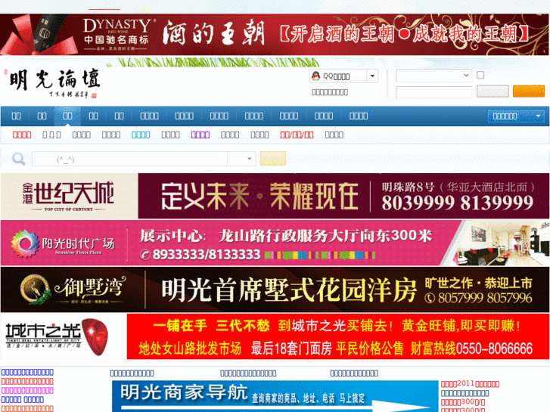Viewport: 550px width, 412px height.
Task: Click the grey button beside the orange button
Action: [x=493, y=91]
